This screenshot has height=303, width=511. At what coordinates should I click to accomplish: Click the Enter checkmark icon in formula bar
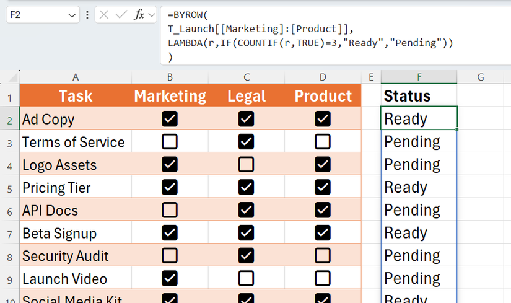click(122, 15)
